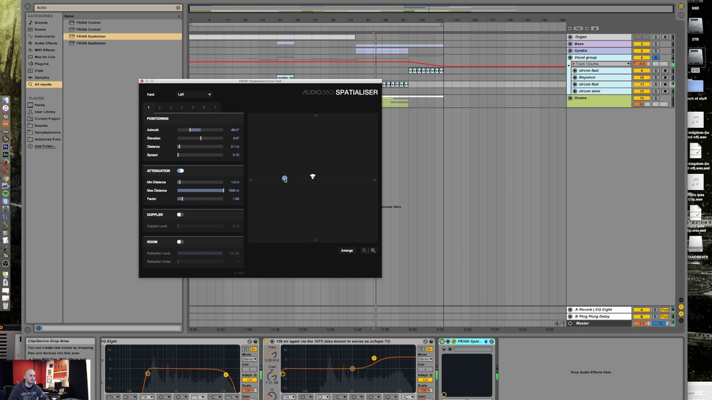
Task: Solo the Organ track
Action: point(655,37)
